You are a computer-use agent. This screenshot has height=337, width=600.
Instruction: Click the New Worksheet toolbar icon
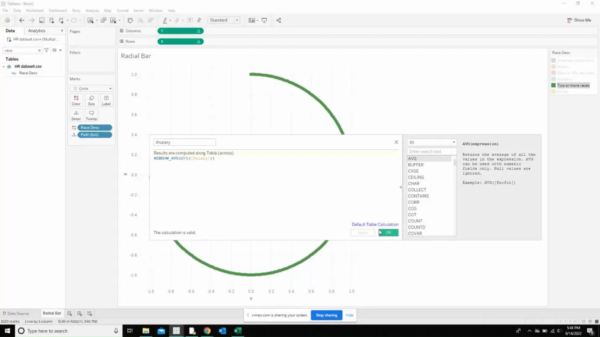90,20
